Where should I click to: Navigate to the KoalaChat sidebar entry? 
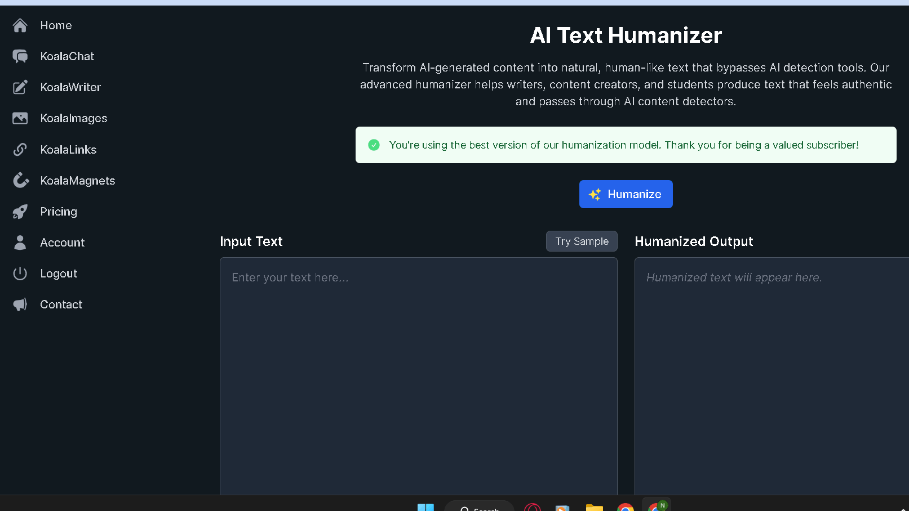(x=66, y=56)
